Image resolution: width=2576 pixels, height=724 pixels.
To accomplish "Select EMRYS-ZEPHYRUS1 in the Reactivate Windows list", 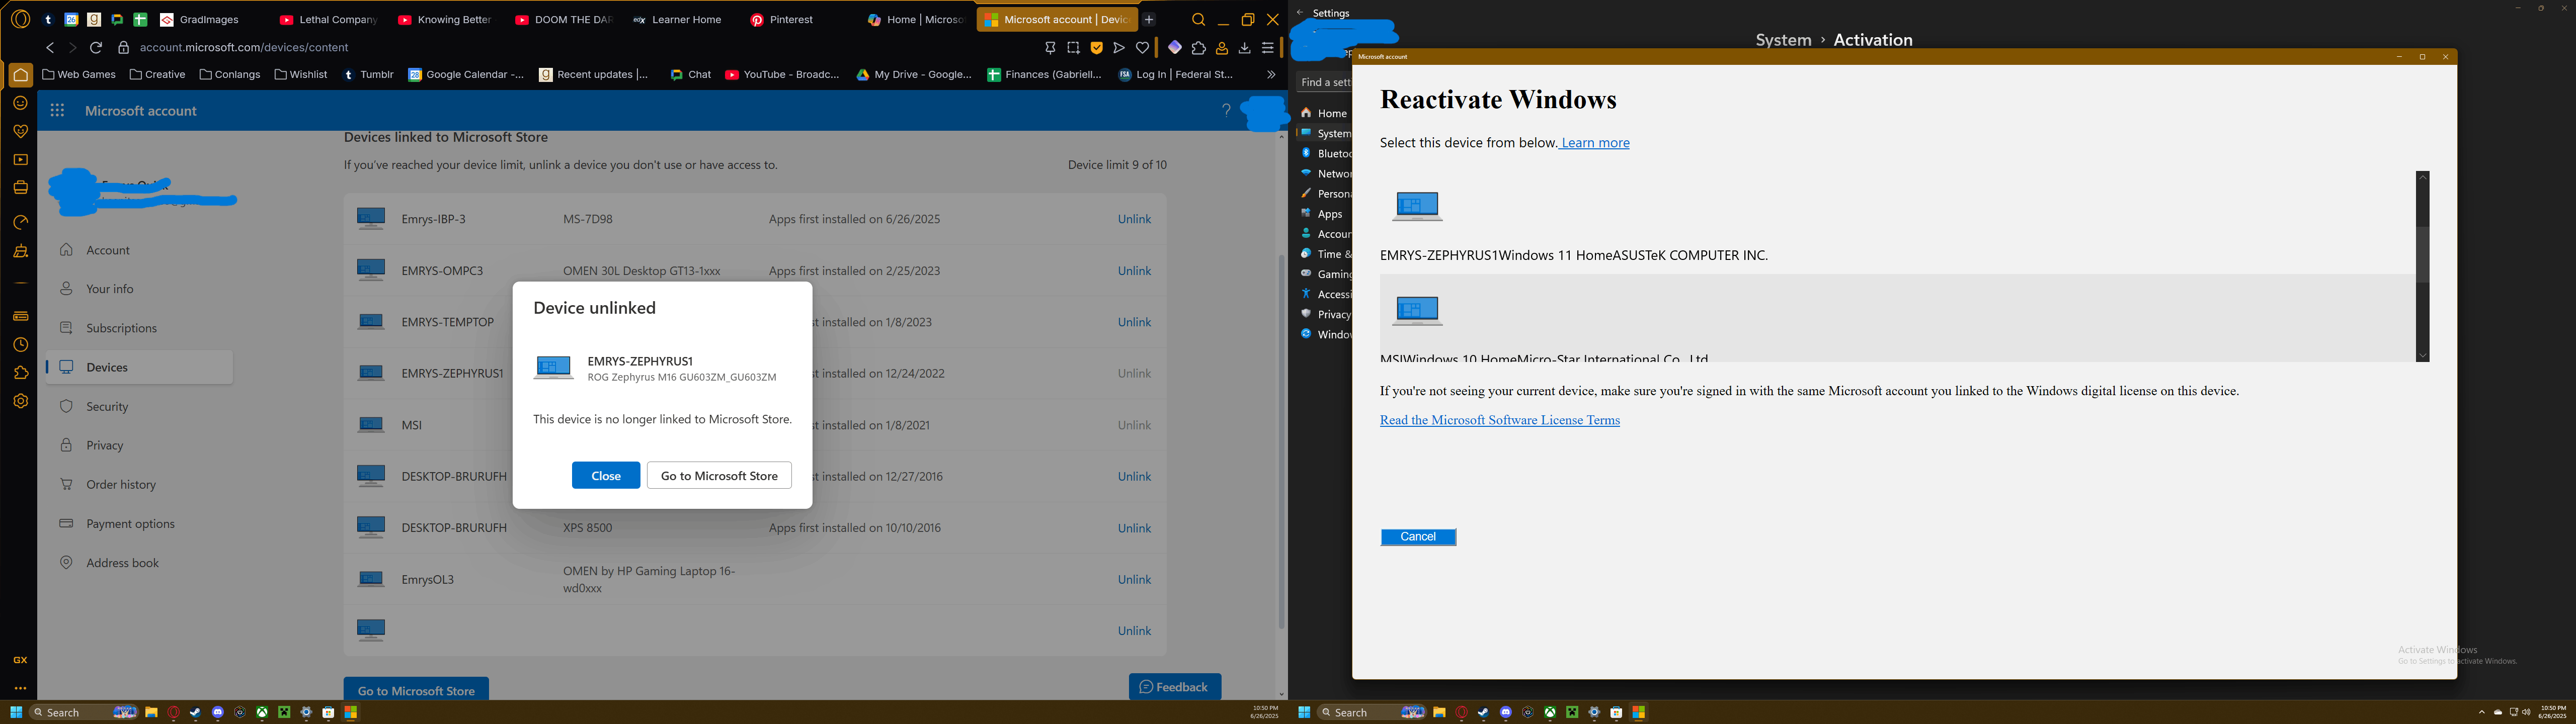I will click(x=1896, y=222).
